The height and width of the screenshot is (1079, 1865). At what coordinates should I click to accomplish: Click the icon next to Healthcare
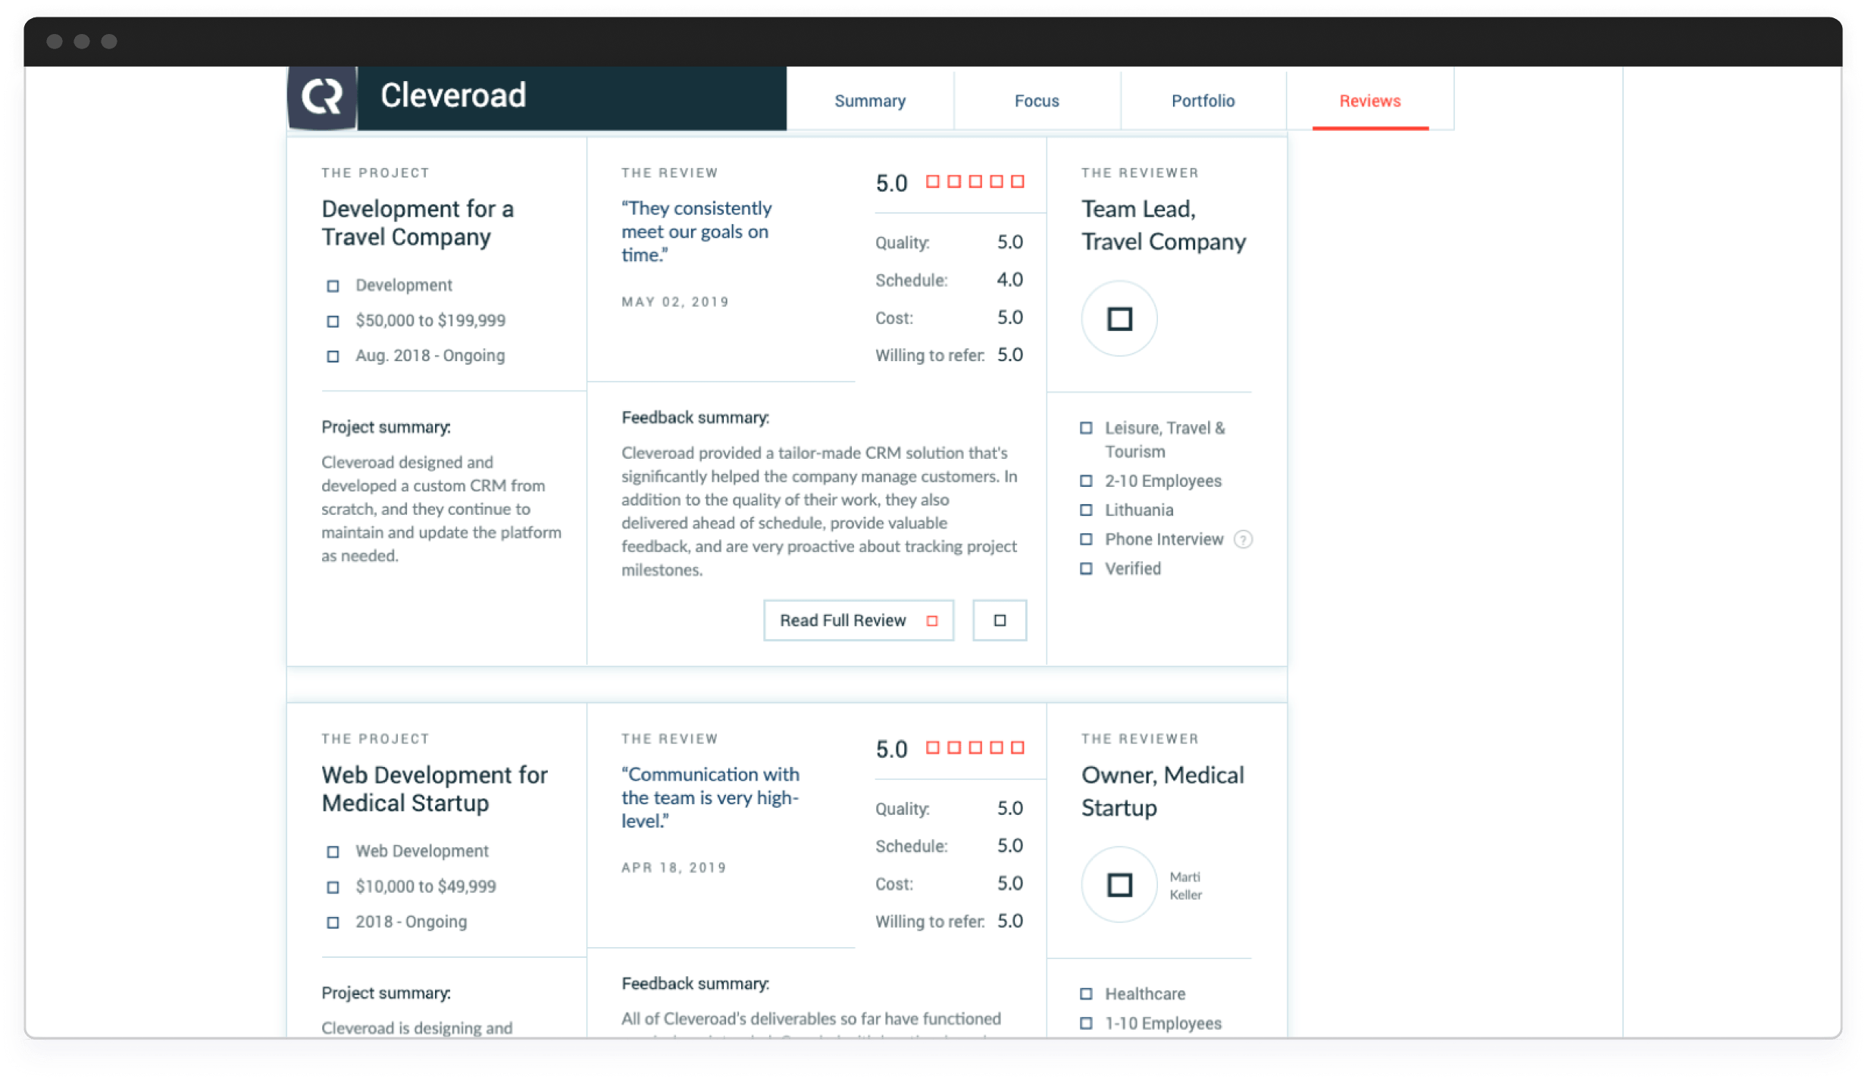(x=1086, y=994)
